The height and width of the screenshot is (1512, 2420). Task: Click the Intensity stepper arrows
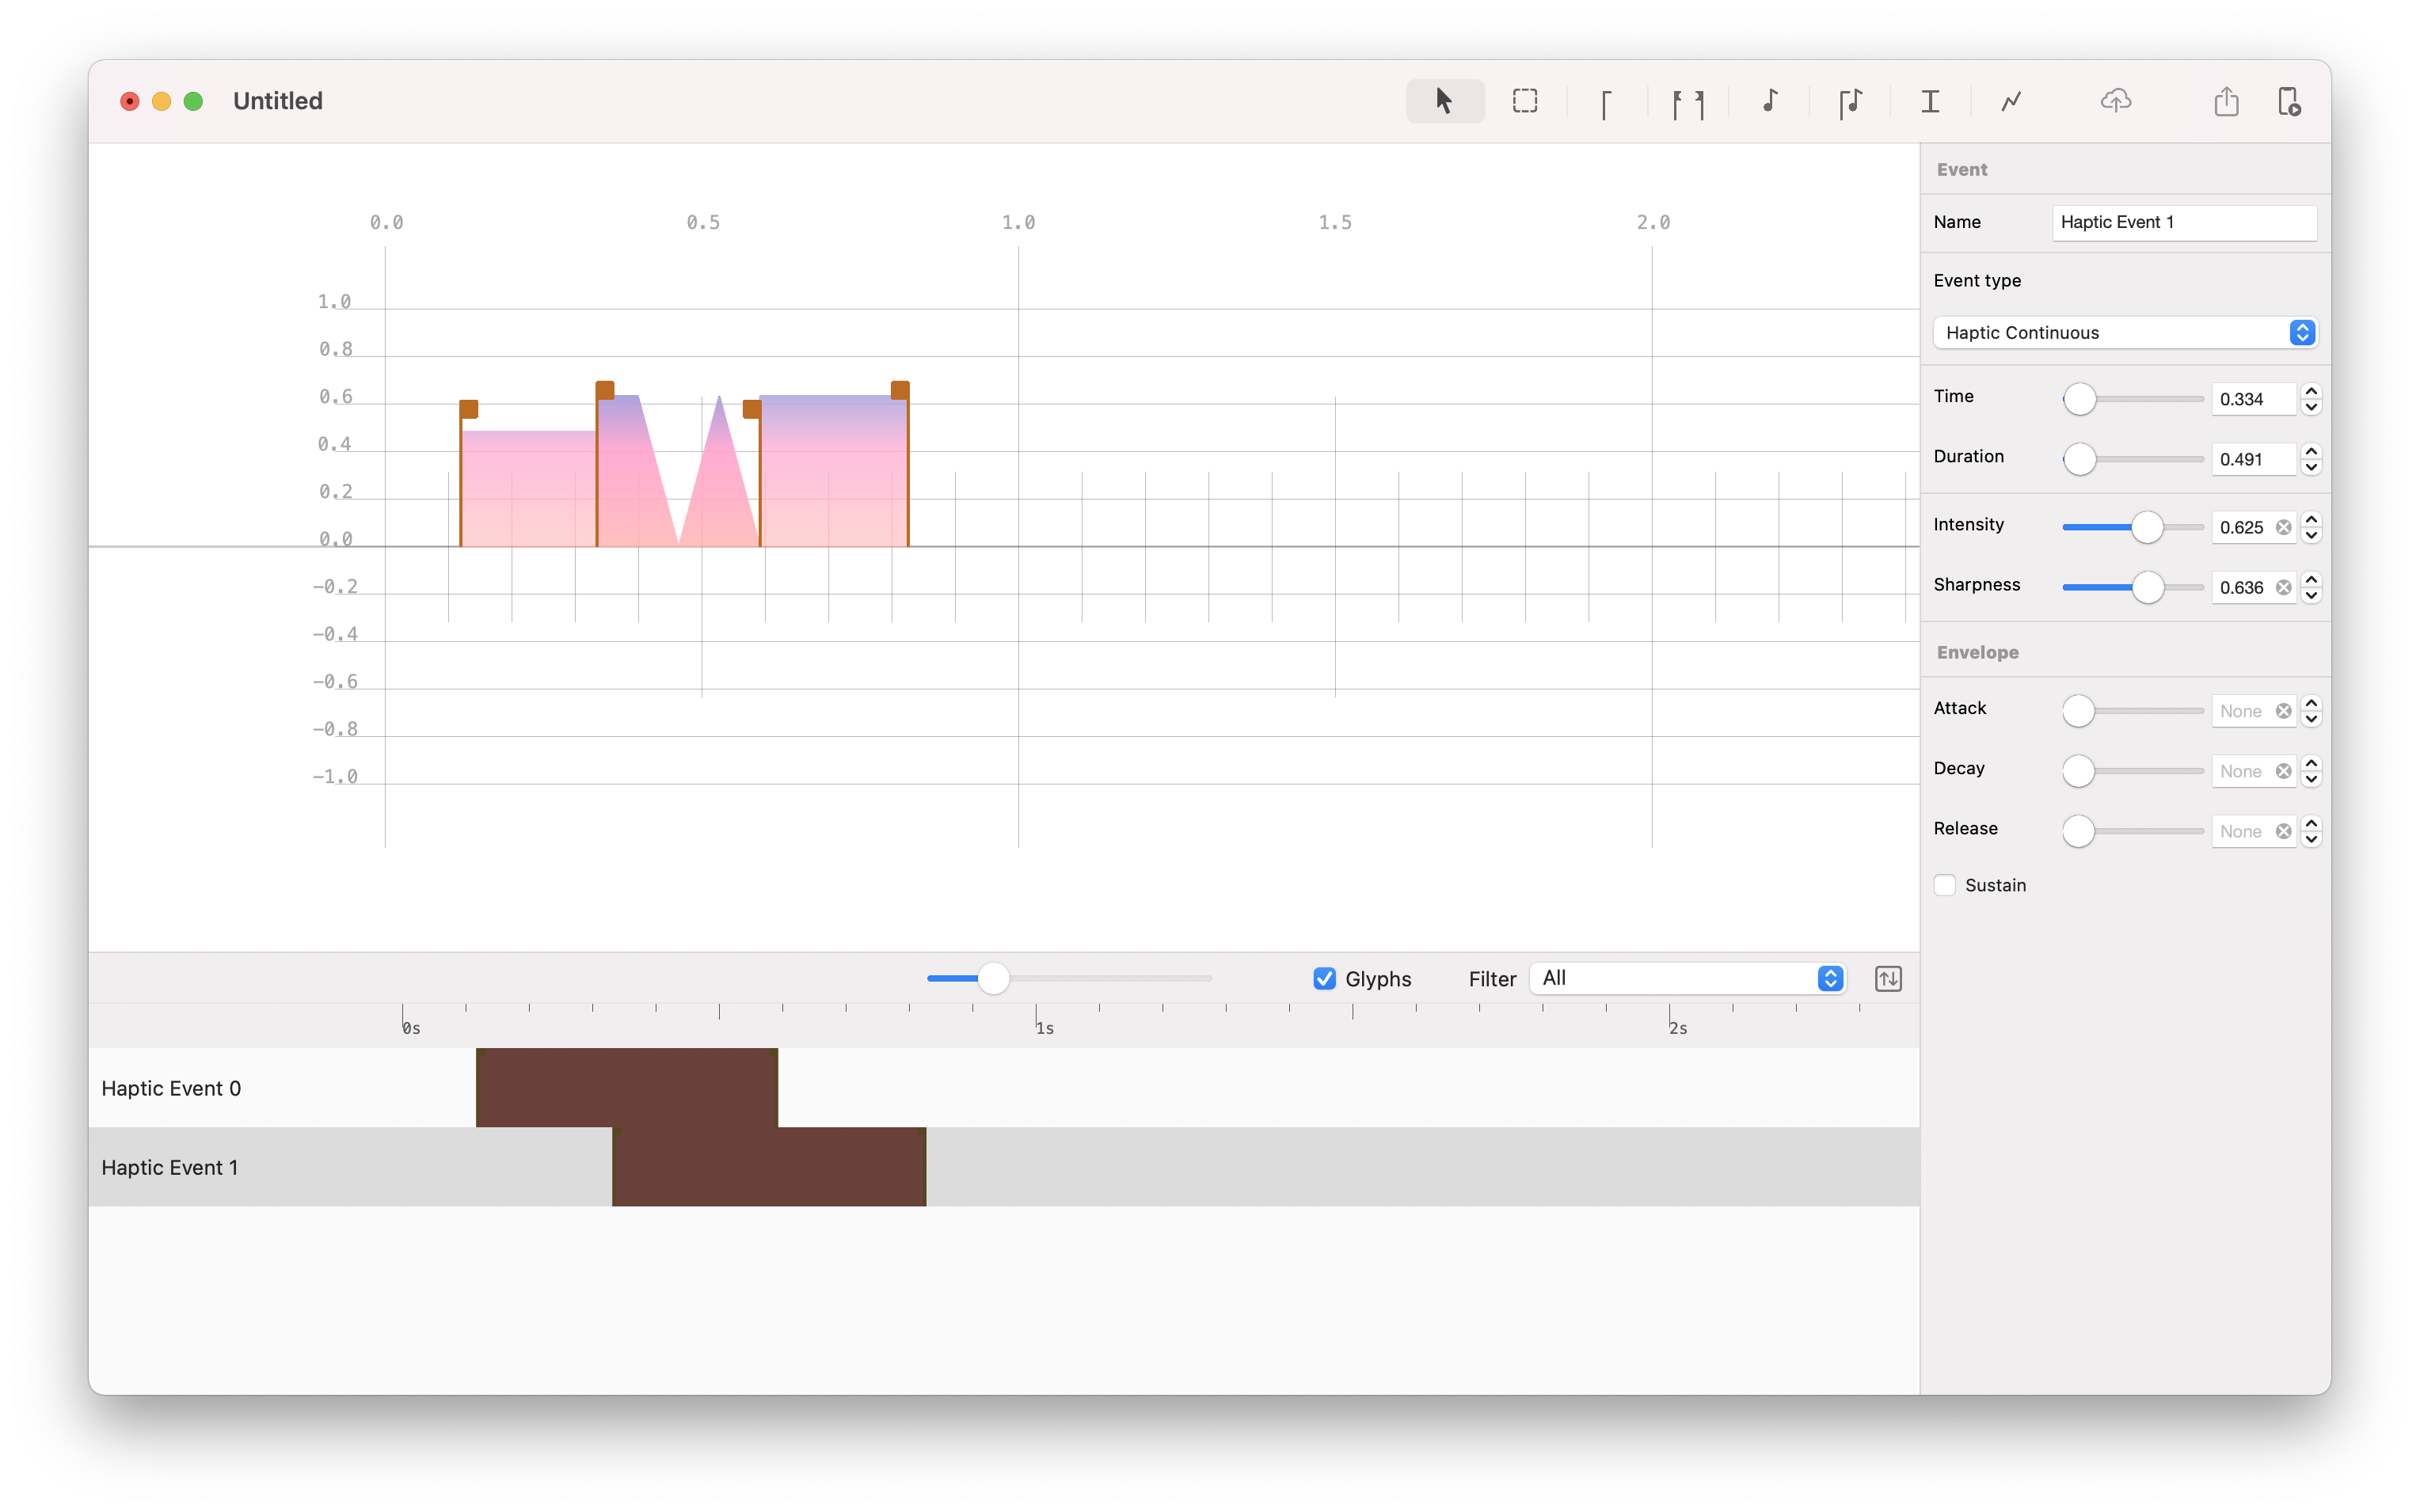(2310, 527)
